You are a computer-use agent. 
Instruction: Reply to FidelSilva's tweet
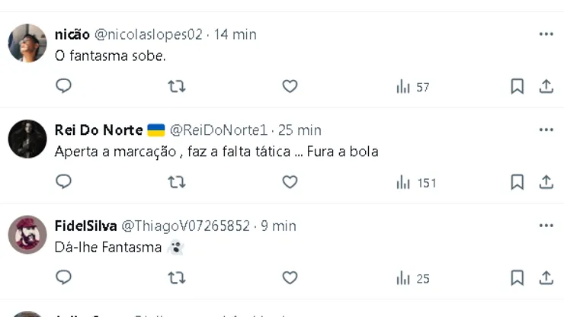[x=64, y=277]
